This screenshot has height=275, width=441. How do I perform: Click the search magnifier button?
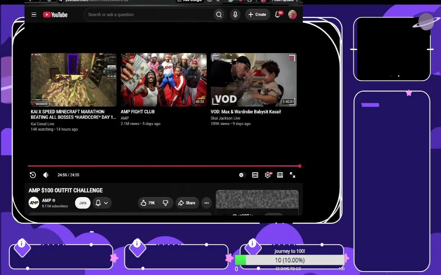(x=219, y=15)
